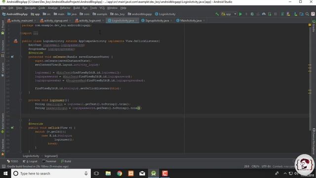Toggle the Structure tool window sidebar tab
Viewport: 316px width, 178px height.
pos(2,48)
